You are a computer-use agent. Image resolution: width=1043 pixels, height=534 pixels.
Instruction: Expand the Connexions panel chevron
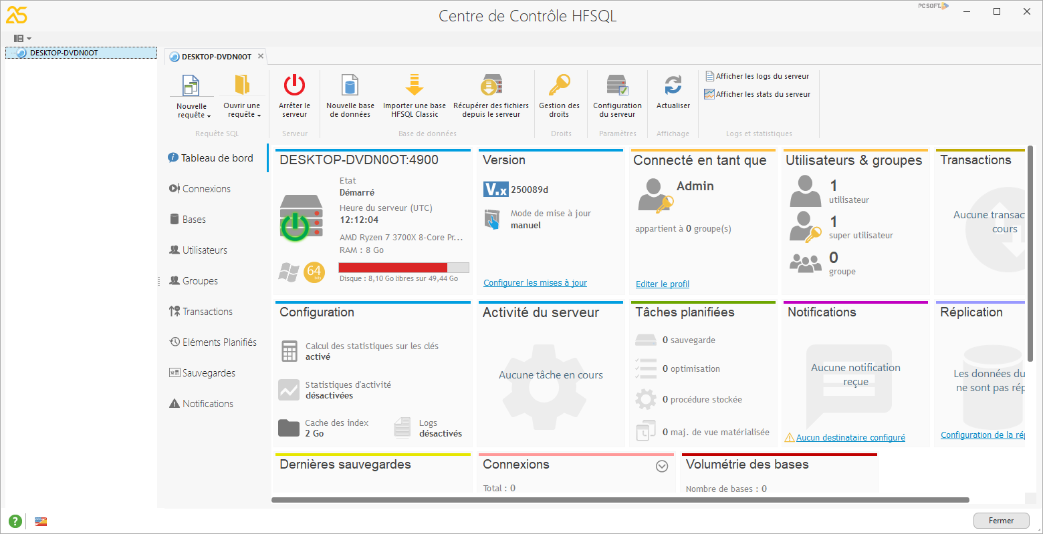pyautogui.click(x=662, y=467)
